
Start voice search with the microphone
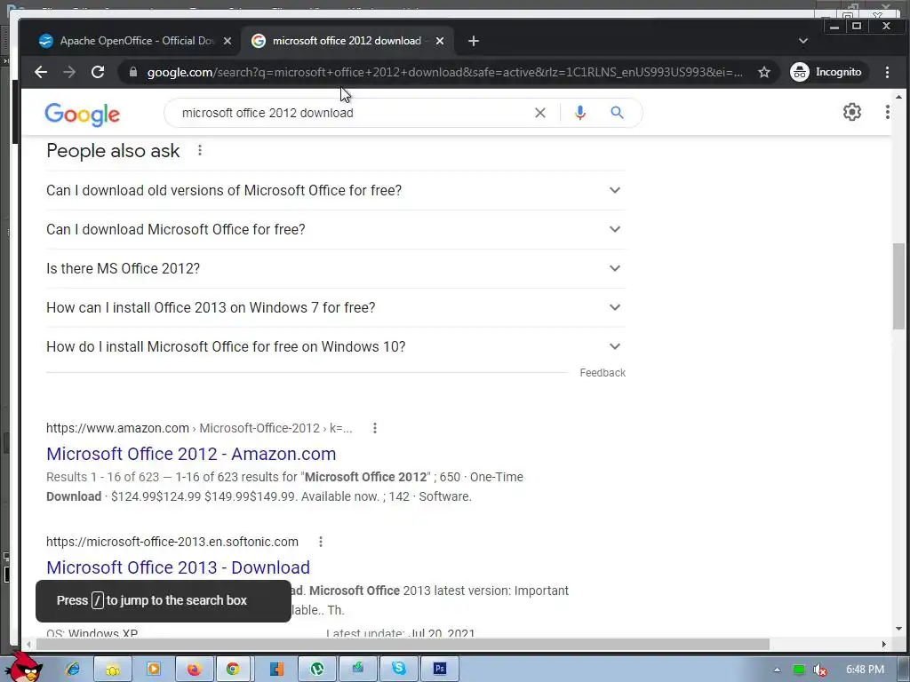(x=579, y=113)
